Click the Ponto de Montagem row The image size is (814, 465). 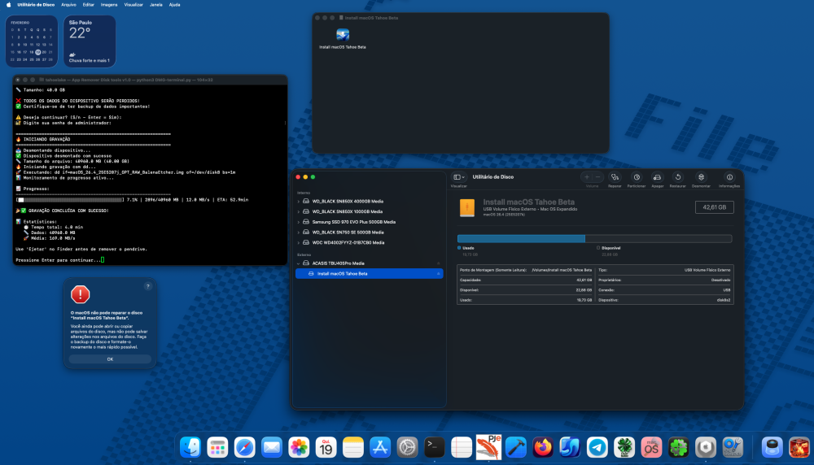[x=526, y=270]
